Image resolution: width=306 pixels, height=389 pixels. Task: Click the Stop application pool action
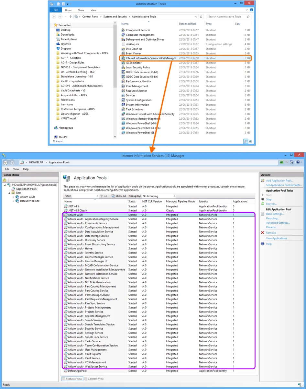pos(269,199)
